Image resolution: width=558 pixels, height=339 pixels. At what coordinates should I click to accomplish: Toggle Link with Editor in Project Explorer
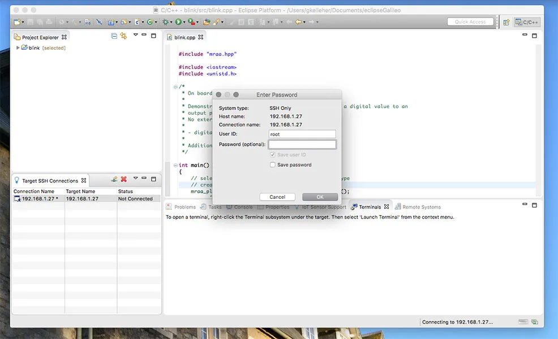[x=123, y=36]
